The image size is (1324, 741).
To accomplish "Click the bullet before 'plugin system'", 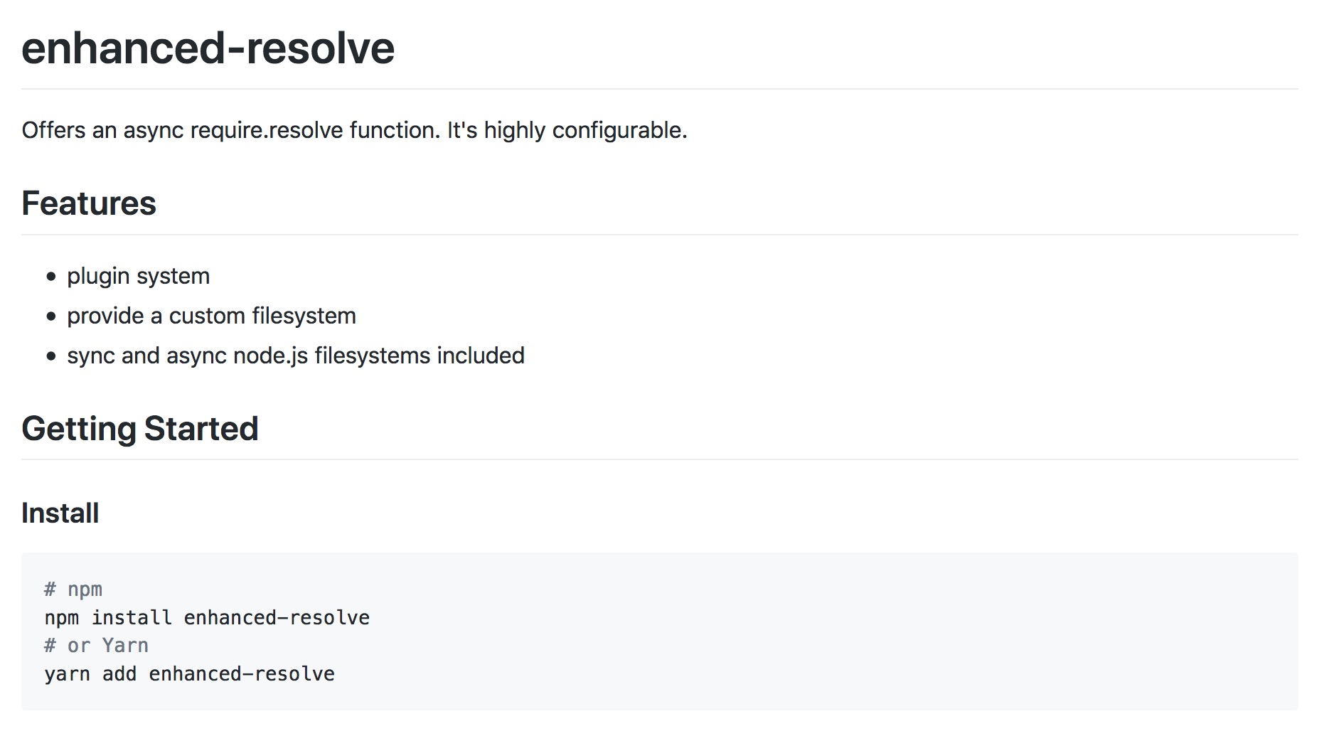I will pyautogui.click(x=50, y=277).
